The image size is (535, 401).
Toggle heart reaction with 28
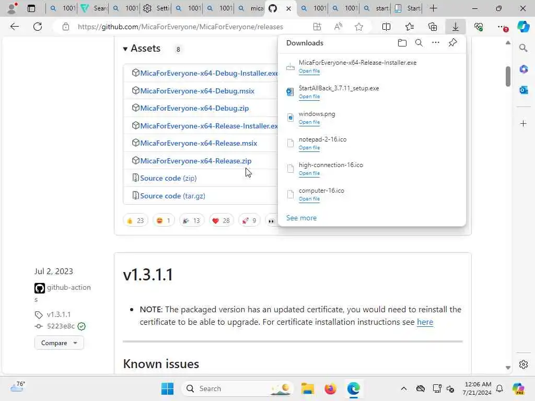[x=221, y=221]
